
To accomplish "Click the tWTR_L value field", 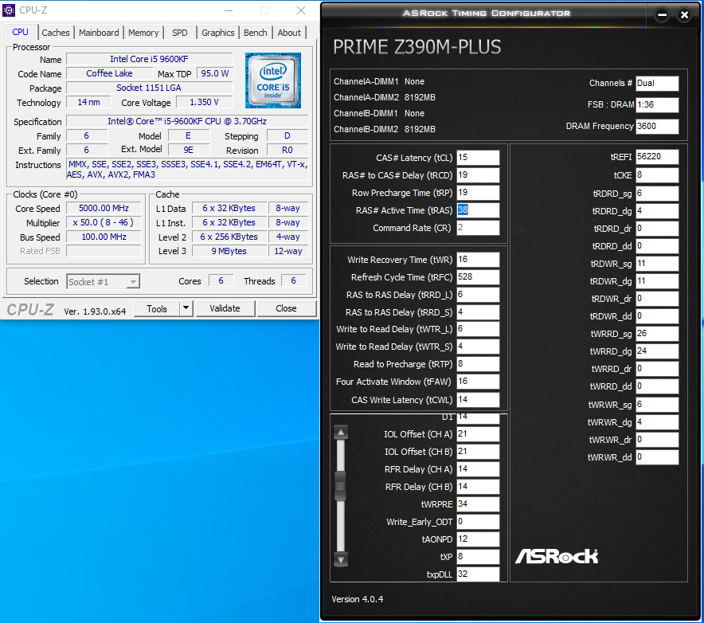I will (x=478, y=329).
